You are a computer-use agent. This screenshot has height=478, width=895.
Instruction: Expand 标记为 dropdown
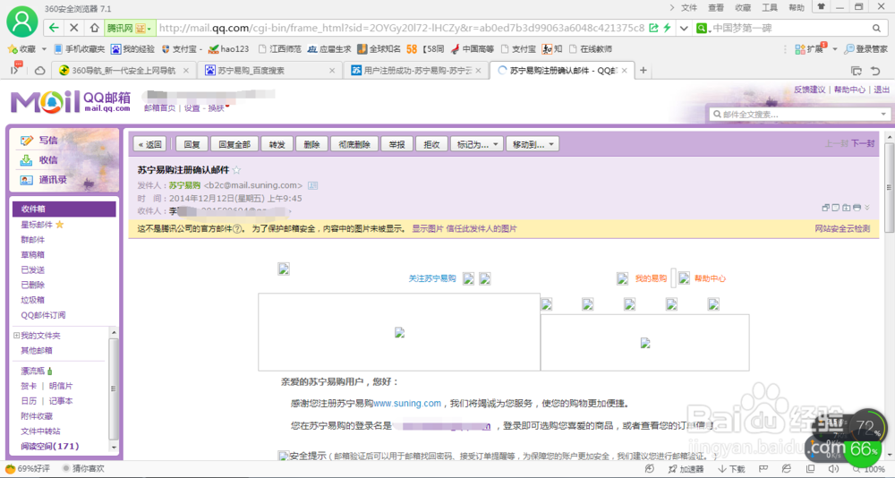tap(496, 145)
